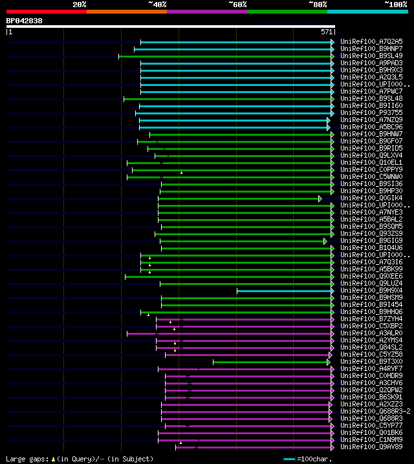Open hit UniRef100_B9HNP7

tap(371, 49)
